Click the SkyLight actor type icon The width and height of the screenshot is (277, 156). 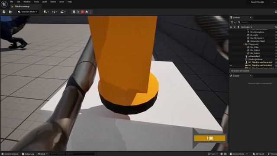(x=248, y=35)
